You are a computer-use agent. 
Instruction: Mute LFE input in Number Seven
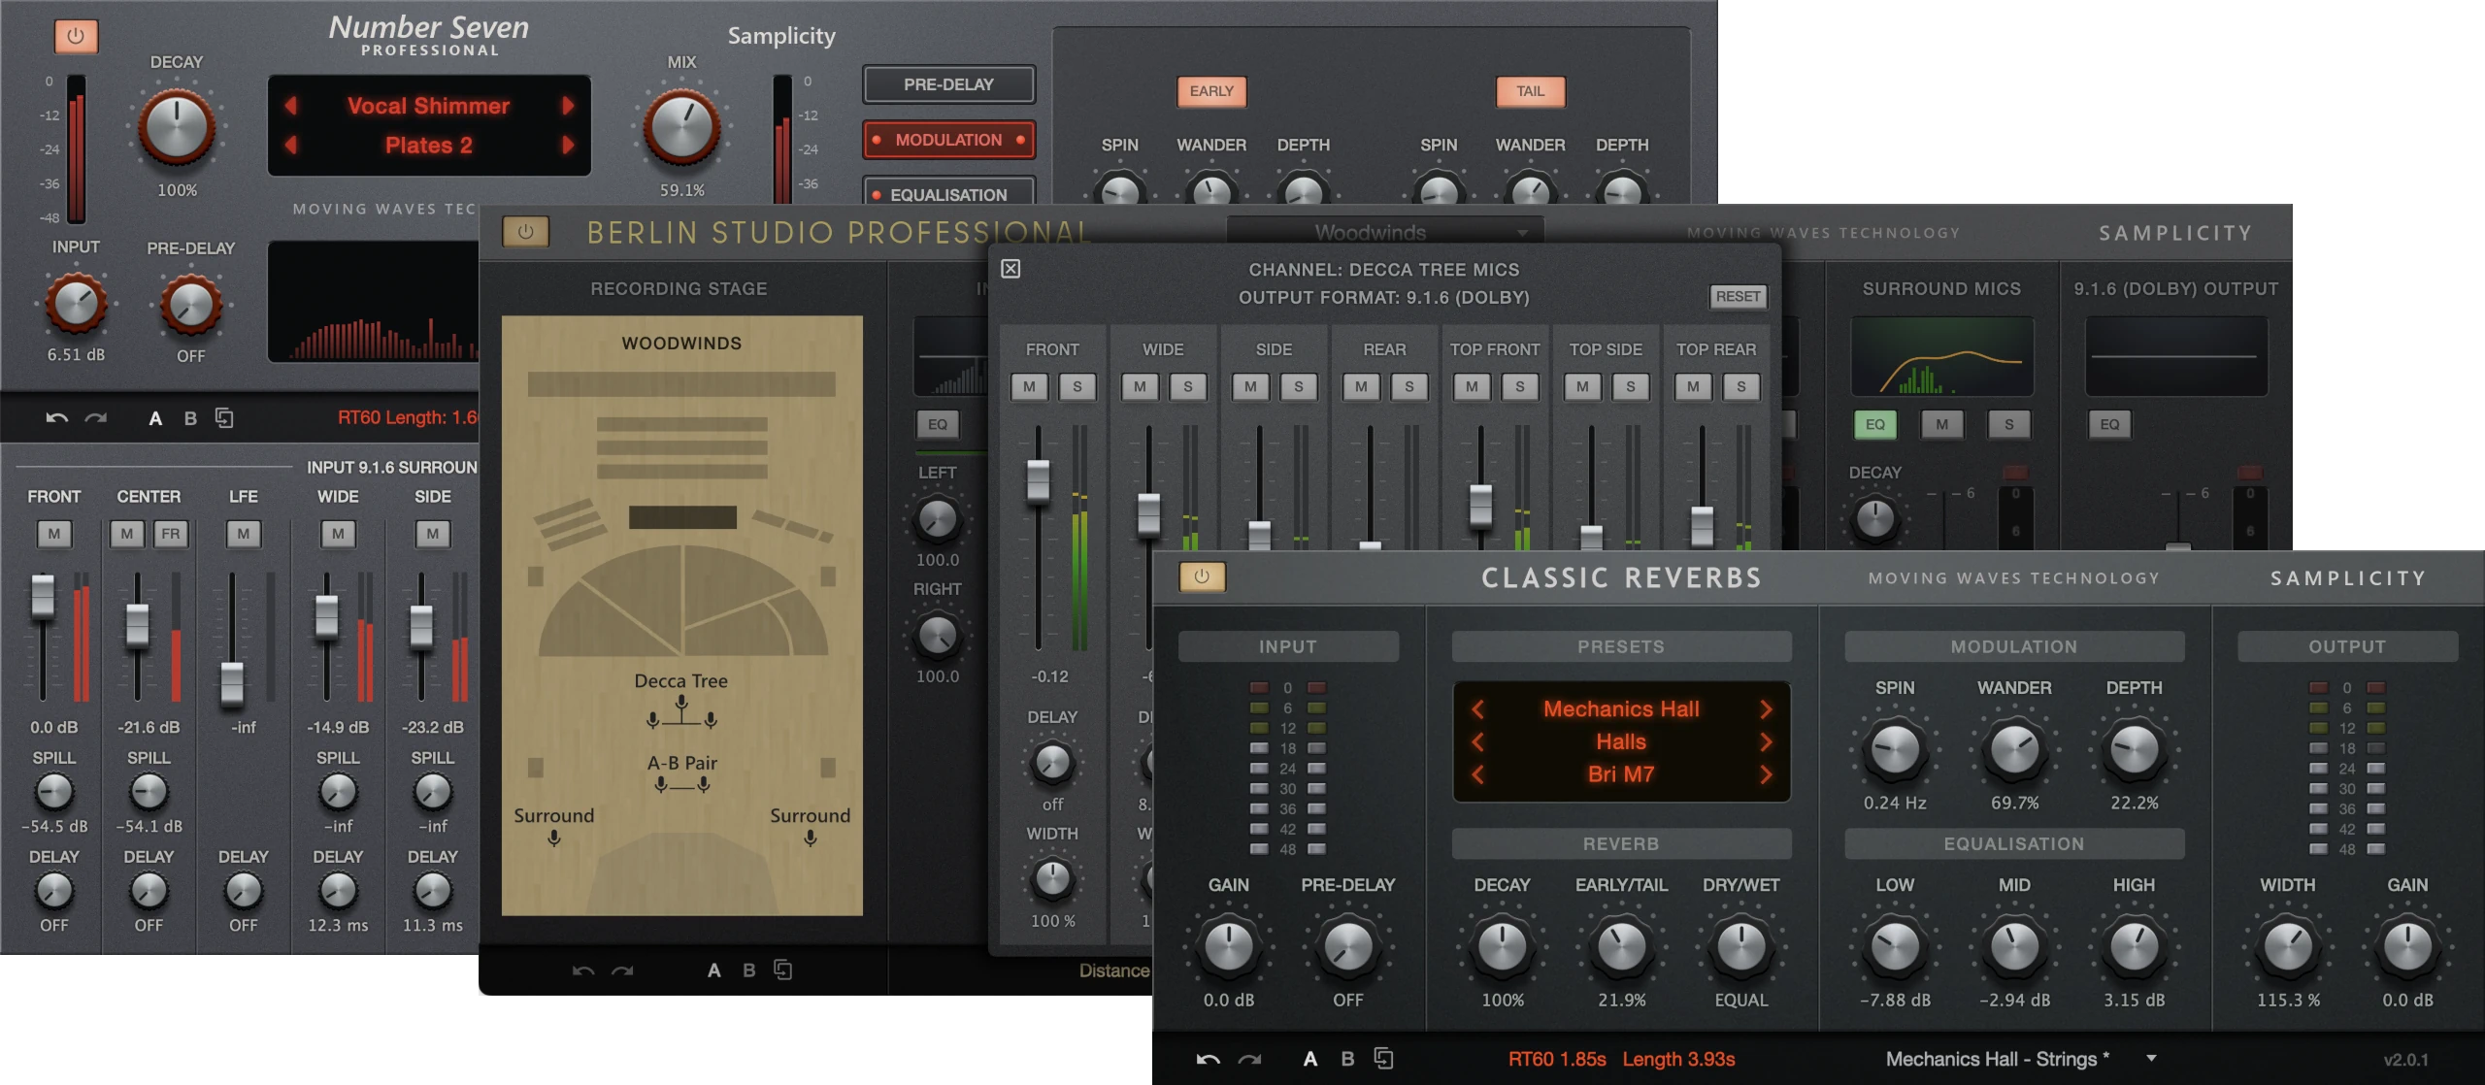244,534
